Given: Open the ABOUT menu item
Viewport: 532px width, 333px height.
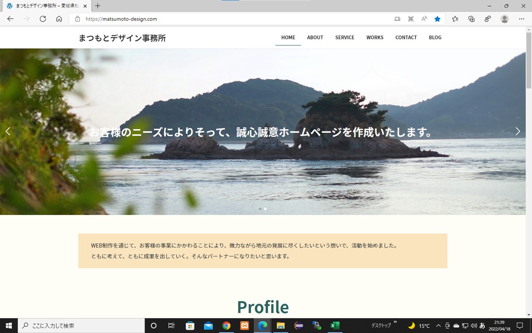Looking at the screenshot, I should tap(315, 38).
